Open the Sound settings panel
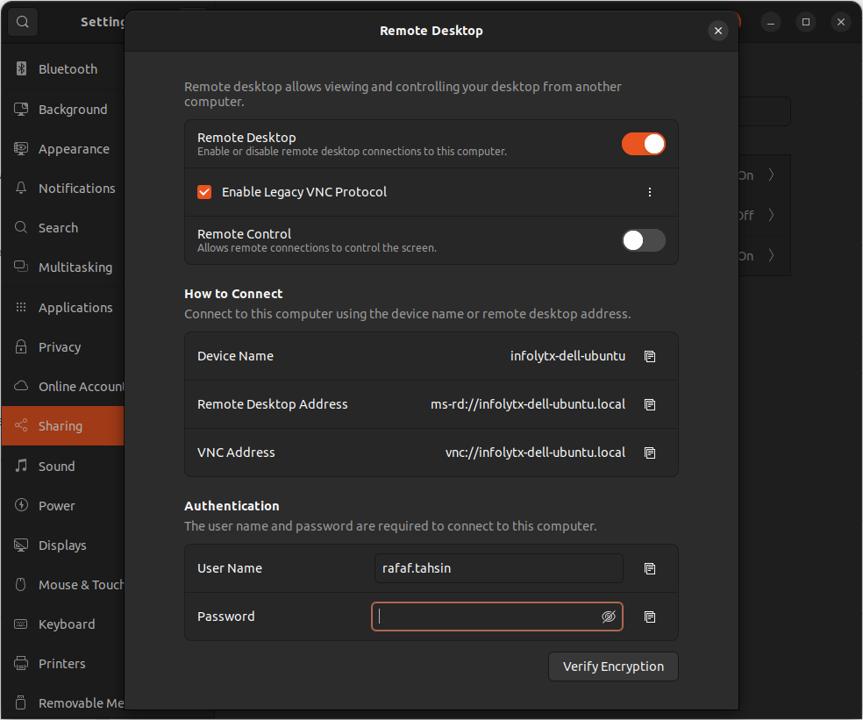Viewport: 863px width, 720px height. [56, 467]
